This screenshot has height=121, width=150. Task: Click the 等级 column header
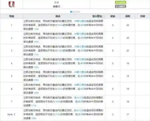pos(12,16)
